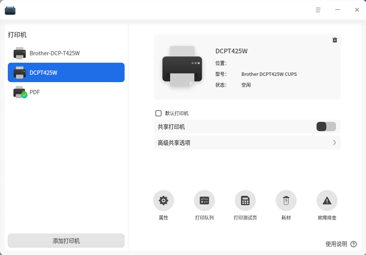Open the print queue icon (打印队列)

click(204, 200)
